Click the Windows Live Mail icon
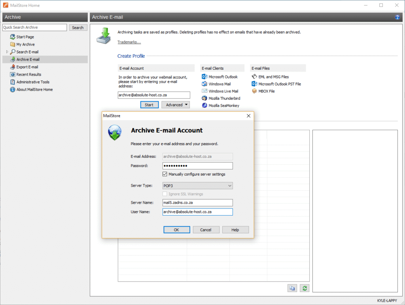Screen dimensions: 405x305 (x=204, y=91)
